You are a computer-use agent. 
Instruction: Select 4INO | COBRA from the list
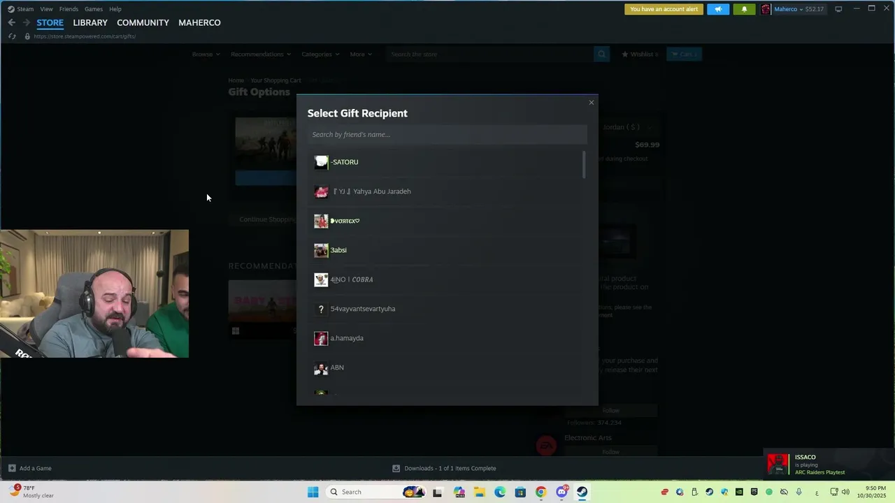446,279
